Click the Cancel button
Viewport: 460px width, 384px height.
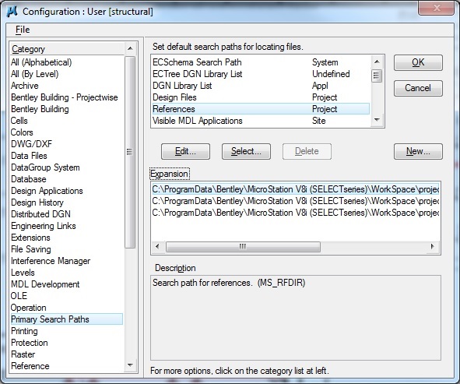click(418, 88)
